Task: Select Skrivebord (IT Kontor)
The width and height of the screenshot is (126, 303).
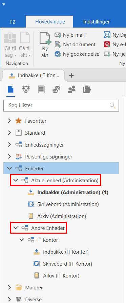Action: [x=67, y=264]
